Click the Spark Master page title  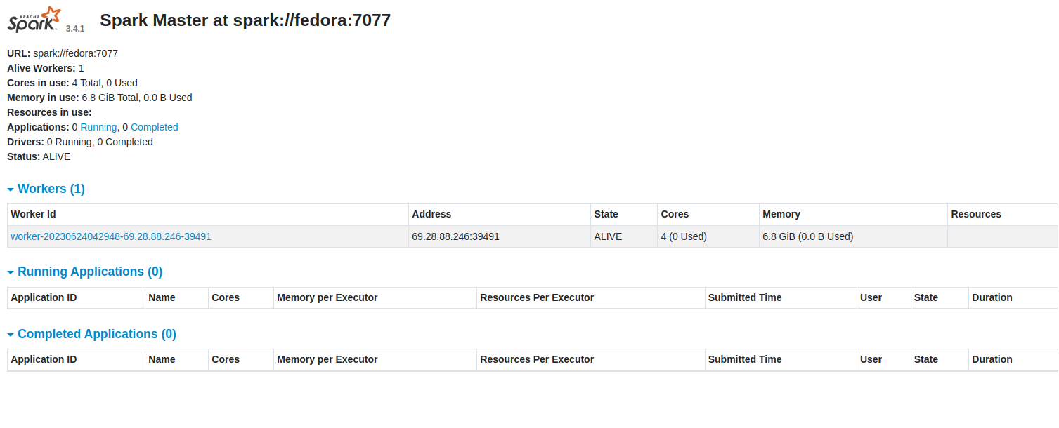click(245, 20)
